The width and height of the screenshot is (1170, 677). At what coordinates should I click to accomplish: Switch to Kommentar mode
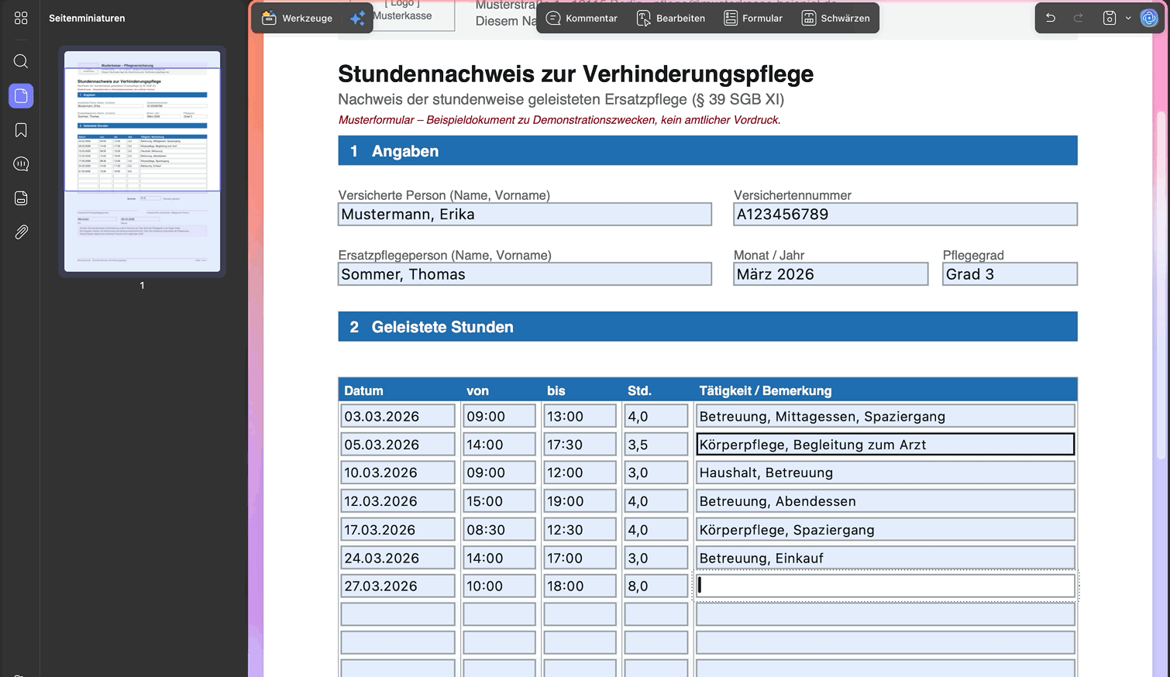coord(582,18)
